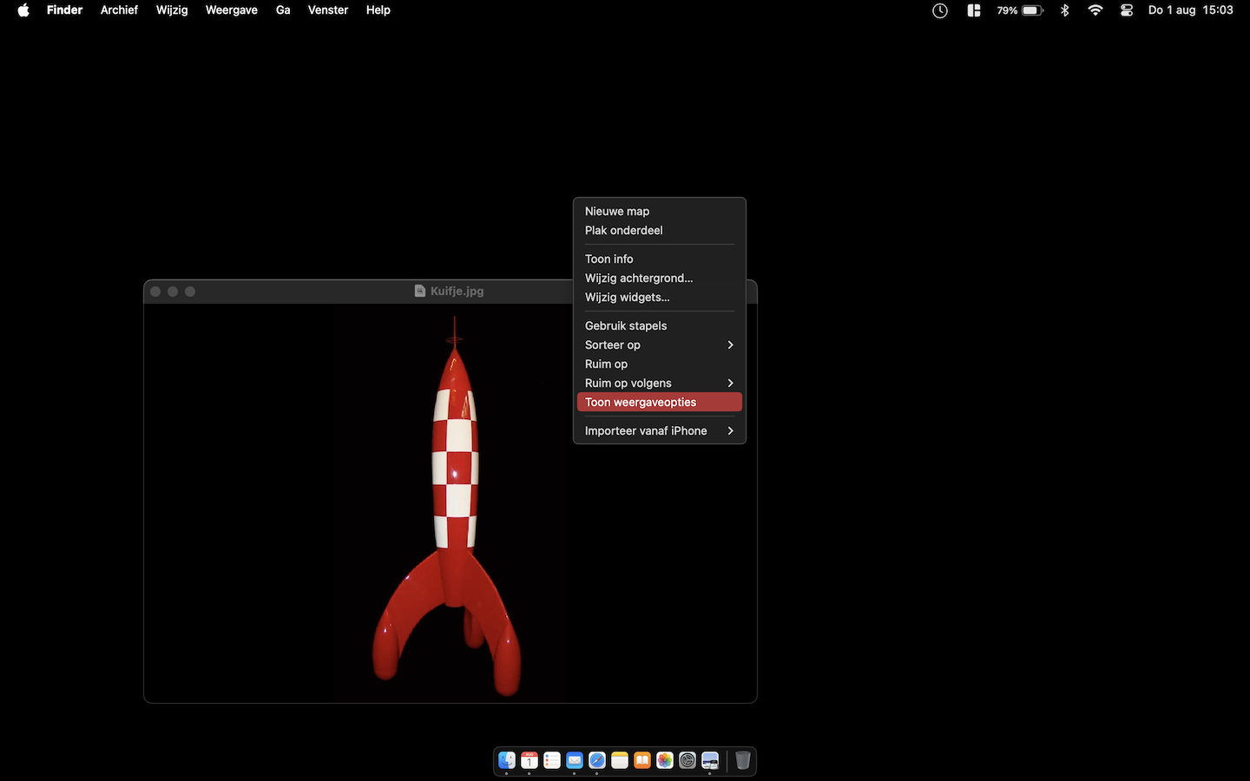
Task: Open Finder from the Dock
Action: pos(507,760)
